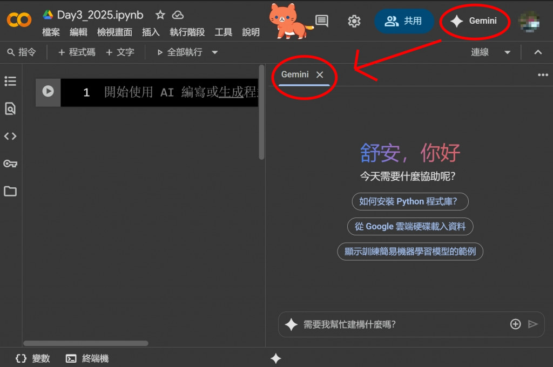
Task: Click the 指令 command search button
Action: (x=22, y=52)
